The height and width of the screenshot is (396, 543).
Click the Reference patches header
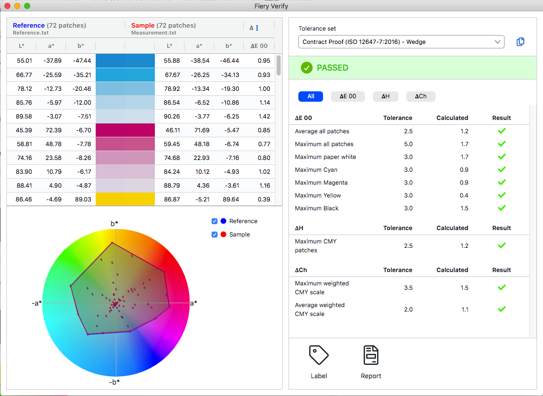pyautogui.click(x=49, y=26)
